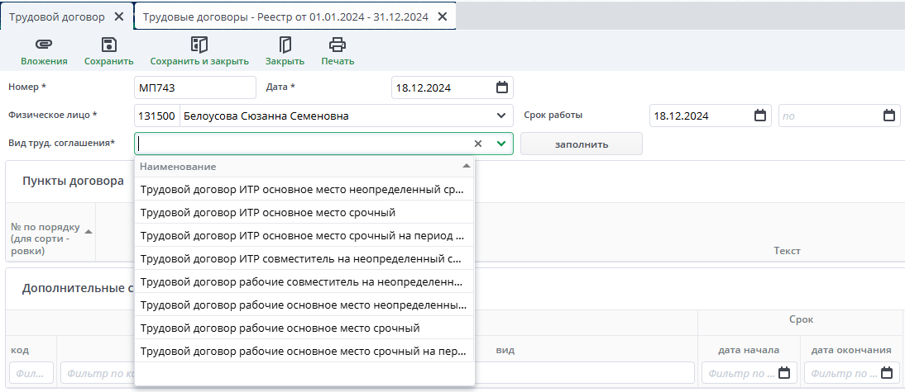Open calendar for the Дата field
The height and width of the screenshot is (392, 905).
tap(501, 87)
